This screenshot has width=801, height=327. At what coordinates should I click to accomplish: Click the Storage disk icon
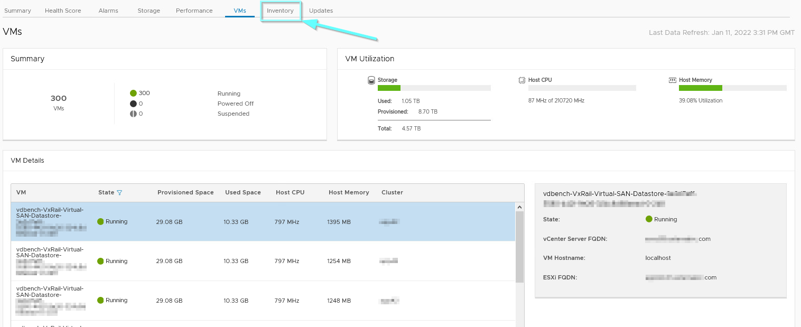pyautogui.click(x=371, y=80)
